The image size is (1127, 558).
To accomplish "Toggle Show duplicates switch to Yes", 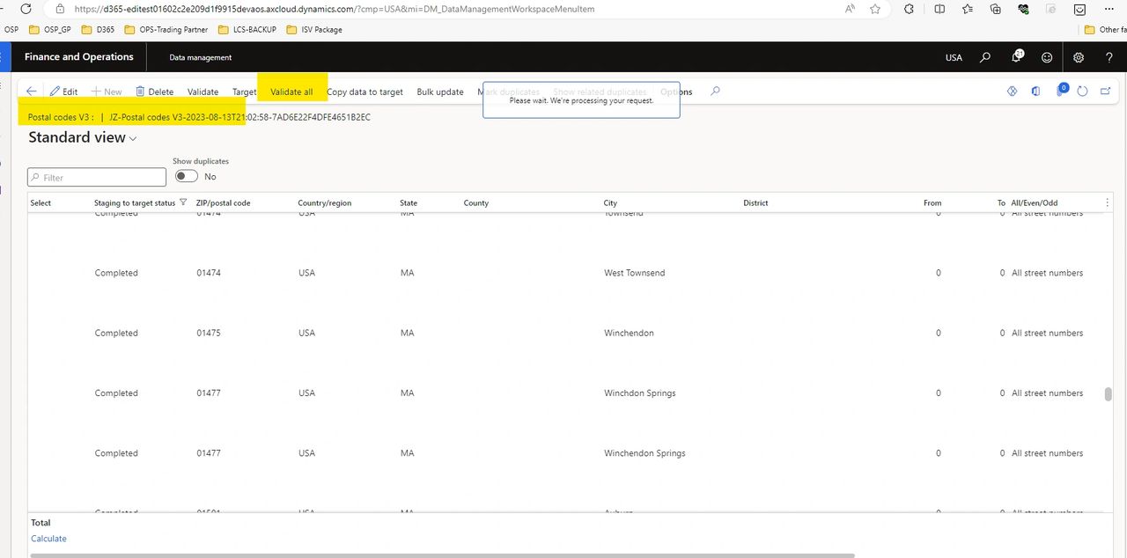I will [x=186, y=176].
